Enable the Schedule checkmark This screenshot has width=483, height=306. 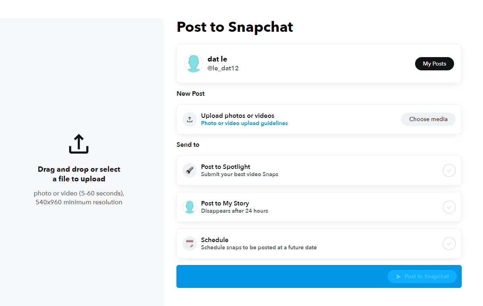coord(449,244)
